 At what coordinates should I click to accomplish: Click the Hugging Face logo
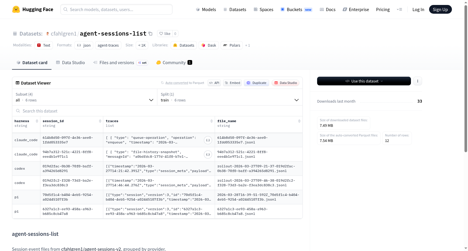point(32,9)
